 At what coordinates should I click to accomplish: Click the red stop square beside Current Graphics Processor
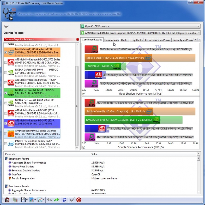pyautogui.click(x=77, y=39)
